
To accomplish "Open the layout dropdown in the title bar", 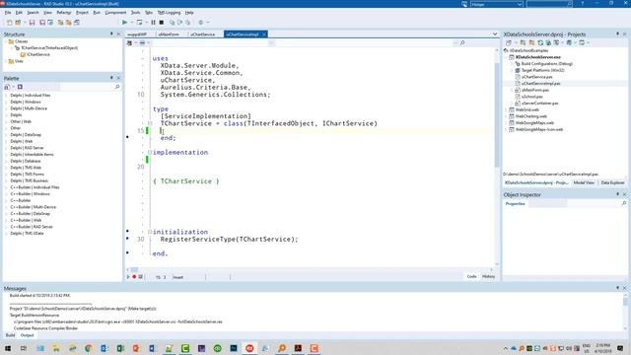I will click(x=520, y=4).
